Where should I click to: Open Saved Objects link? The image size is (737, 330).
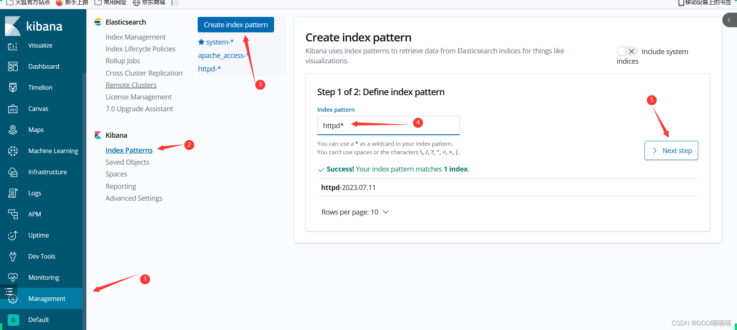click(127, 162)
